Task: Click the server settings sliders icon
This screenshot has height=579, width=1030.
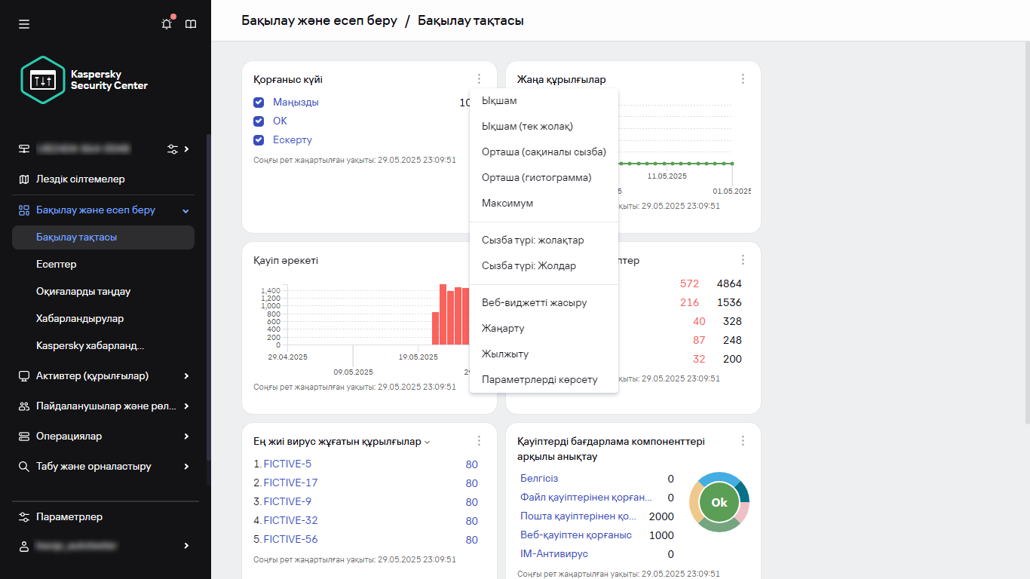Action: [173, 149]
